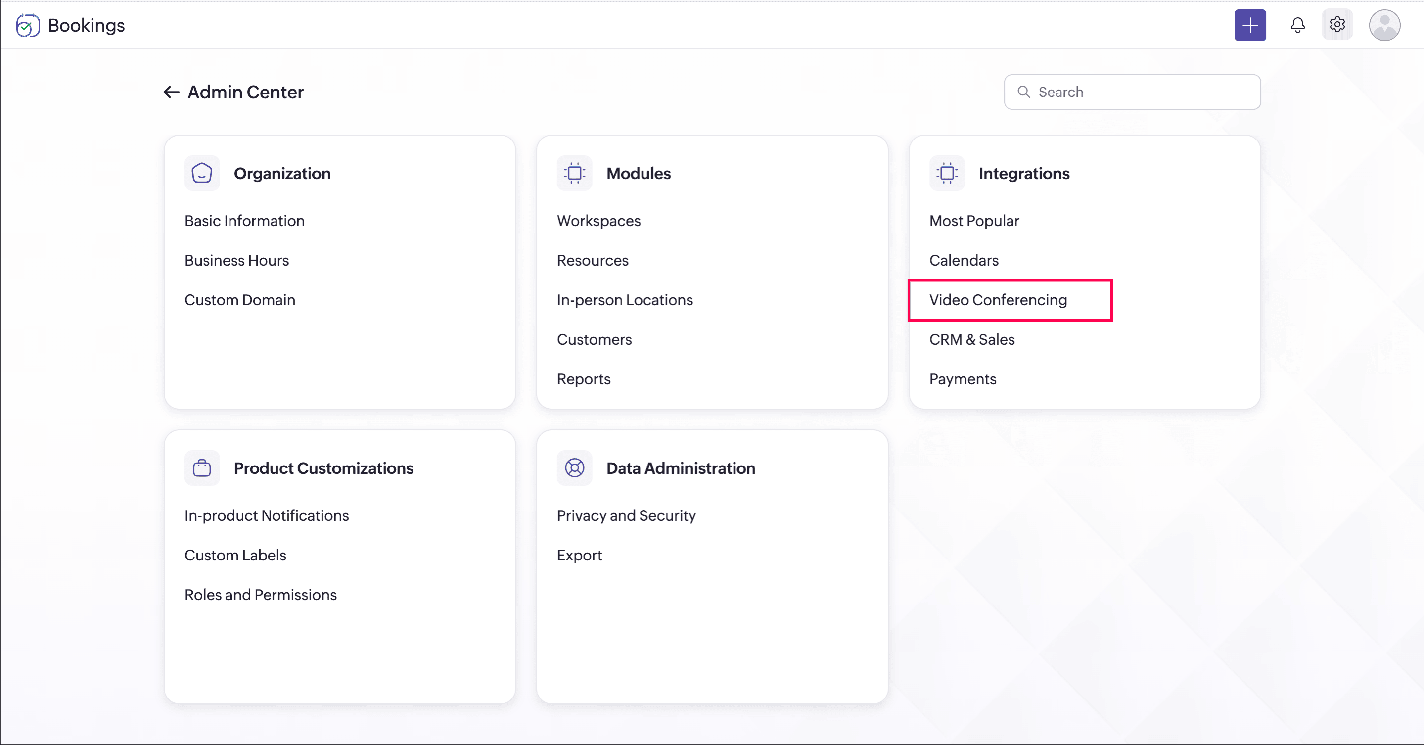Open Privacy and Security settings
The width and height of the screenshot is (1424, 745).
[x=626, y=515]
